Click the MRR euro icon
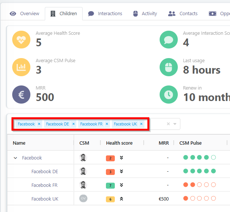This screenshot has width=230, height=212. pyautogui.click(x=21, y=94)
